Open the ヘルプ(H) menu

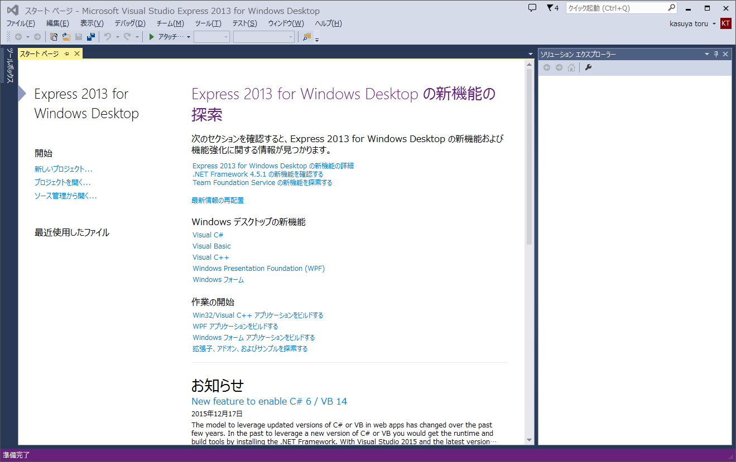click(x=329, y=23)
